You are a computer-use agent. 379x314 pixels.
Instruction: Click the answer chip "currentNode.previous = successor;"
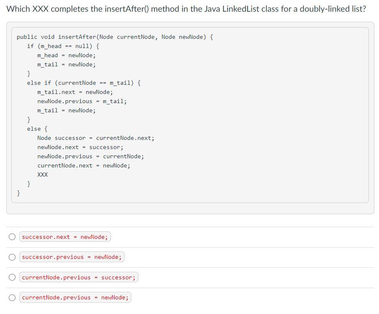pos(79,277)
